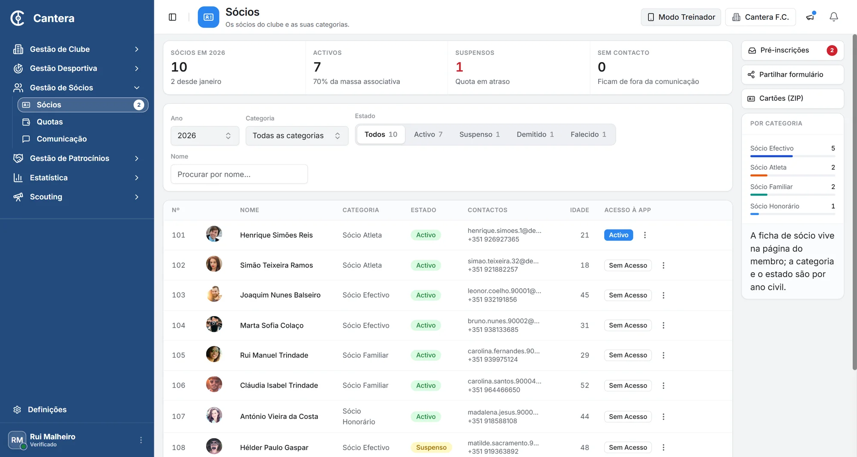
Task: Open the notifications bell
Action: [833, 17]
